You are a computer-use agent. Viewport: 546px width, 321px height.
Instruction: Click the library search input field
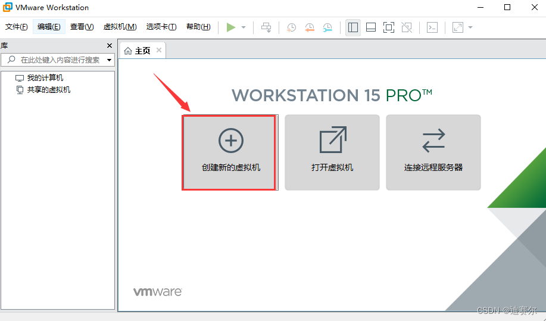pos(57,60)
